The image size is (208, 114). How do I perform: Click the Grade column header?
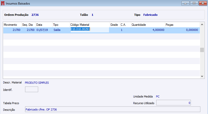(x=115, y=25)
